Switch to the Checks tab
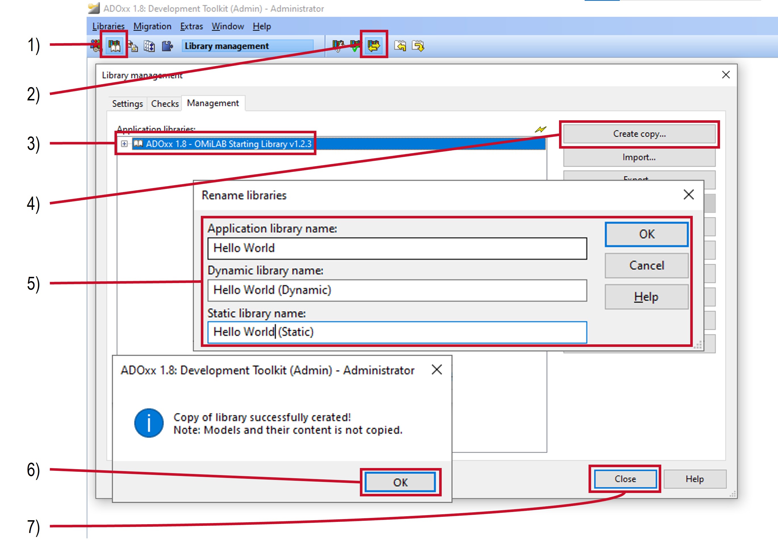This screenshot has width=778, height=548. pos(165,104)
